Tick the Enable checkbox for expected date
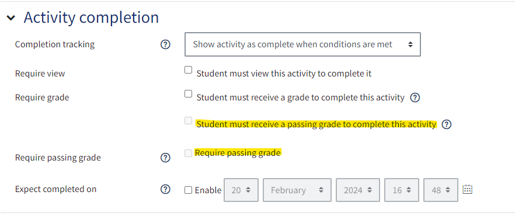Image resolution: width=515 pixels, height=216 pixels. [188, 190]
